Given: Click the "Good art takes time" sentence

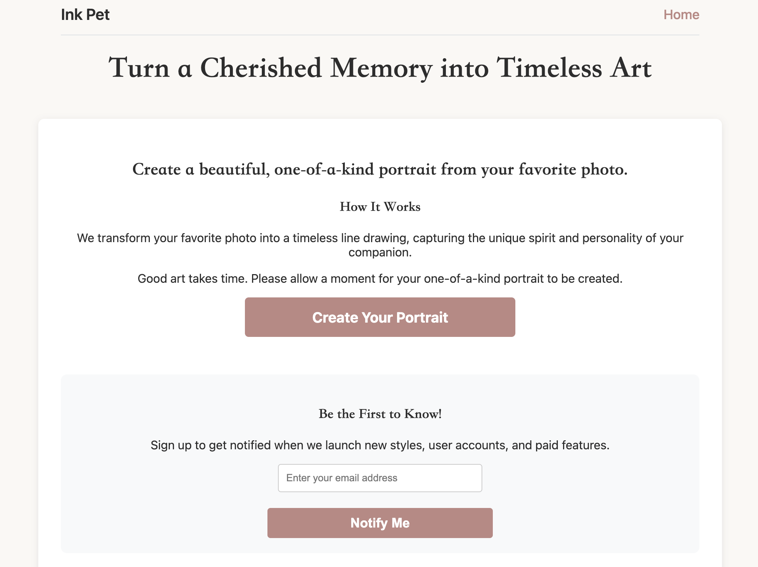Looking at the screenshot, I should pos(380,279).
